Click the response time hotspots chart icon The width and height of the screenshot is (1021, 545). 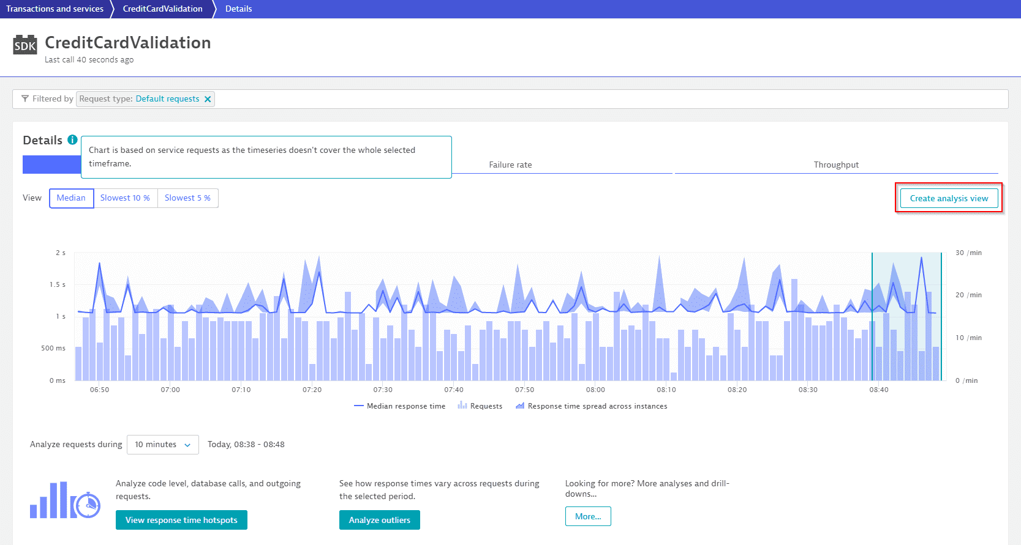pos(65,500)
